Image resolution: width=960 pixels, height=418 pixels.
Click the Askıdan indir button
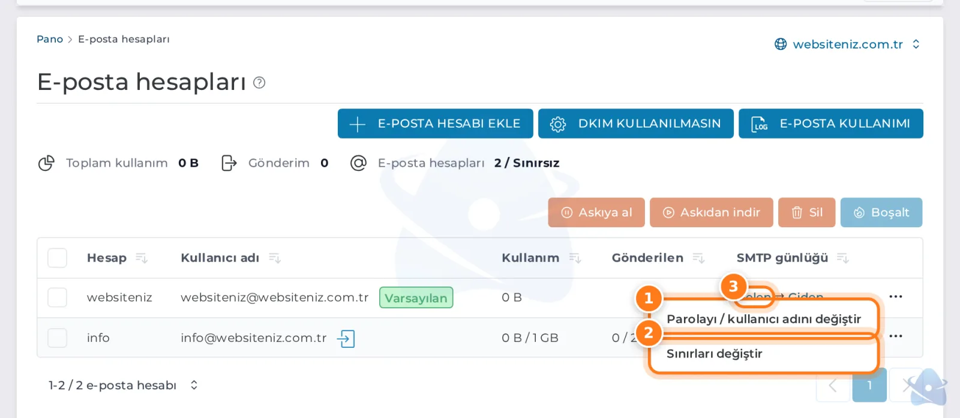tap(712, 212)
